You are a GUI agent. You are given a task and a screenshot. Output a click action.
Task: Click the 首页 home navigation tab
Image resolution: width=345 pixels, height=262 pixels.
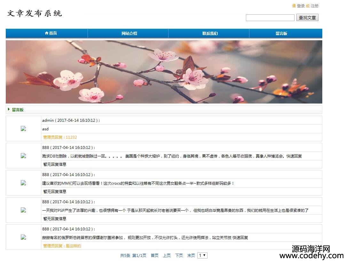click(x=51, y=33)
